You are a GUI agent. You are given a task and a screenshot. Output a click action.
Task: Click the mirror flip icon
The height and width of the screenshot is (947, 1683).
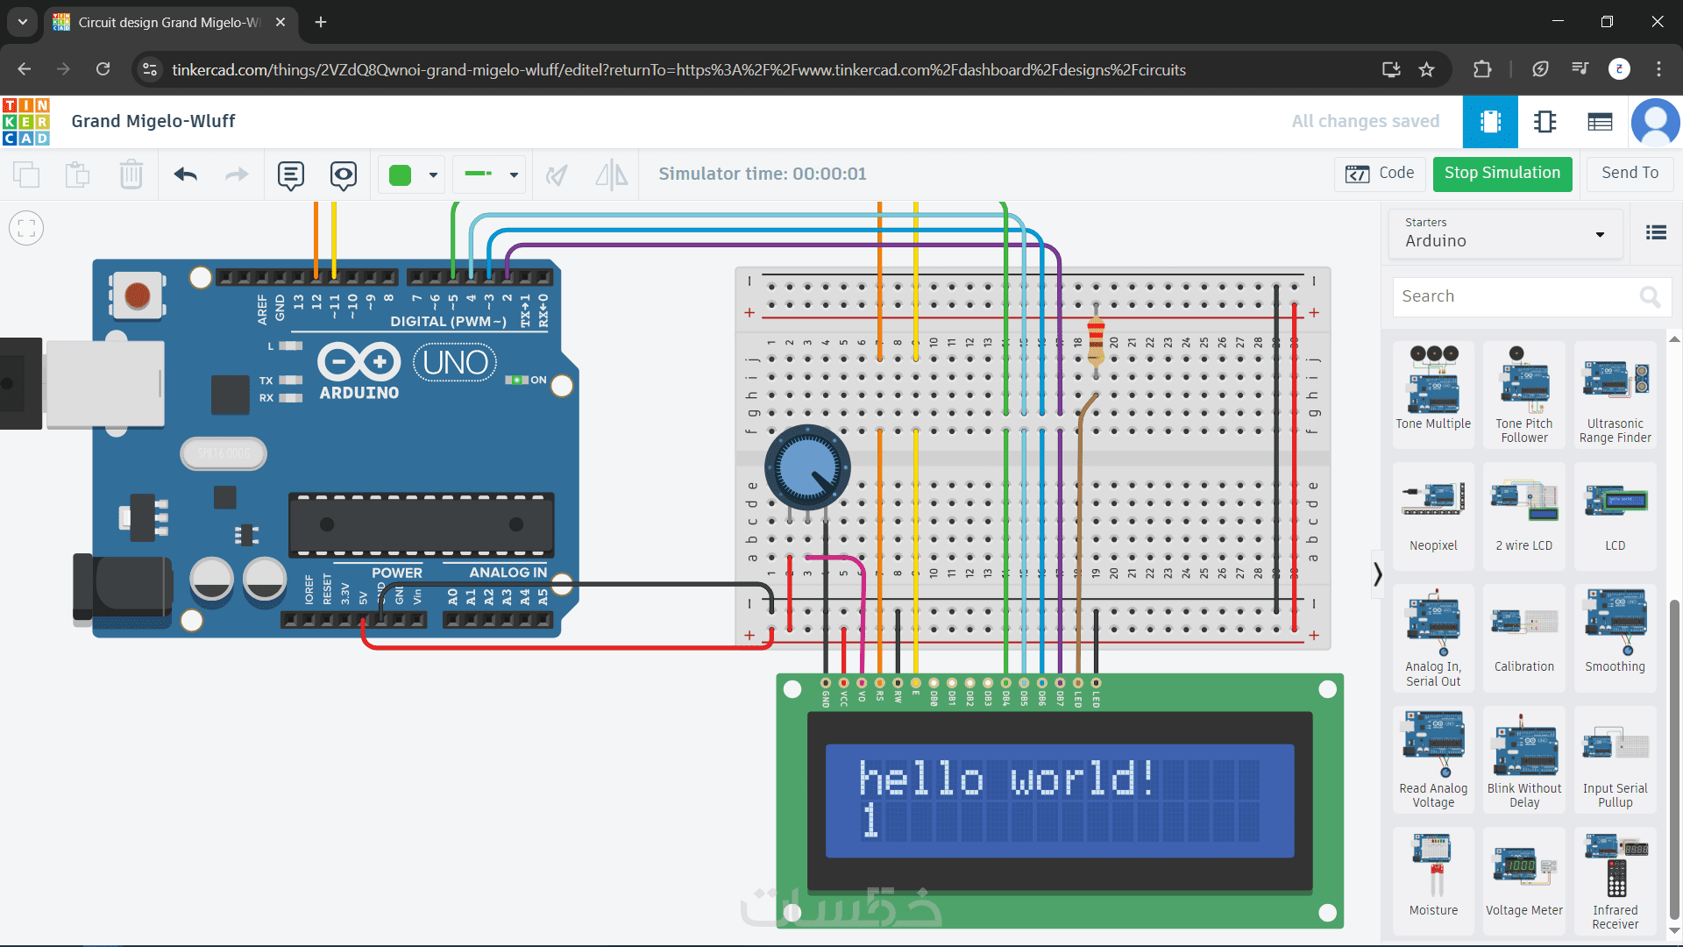click(x=611, y=174)
